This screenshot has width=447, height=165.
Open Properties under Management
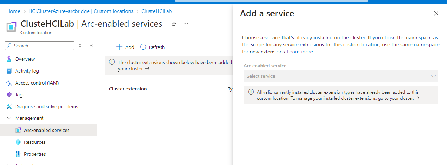(x=35, y=154)
